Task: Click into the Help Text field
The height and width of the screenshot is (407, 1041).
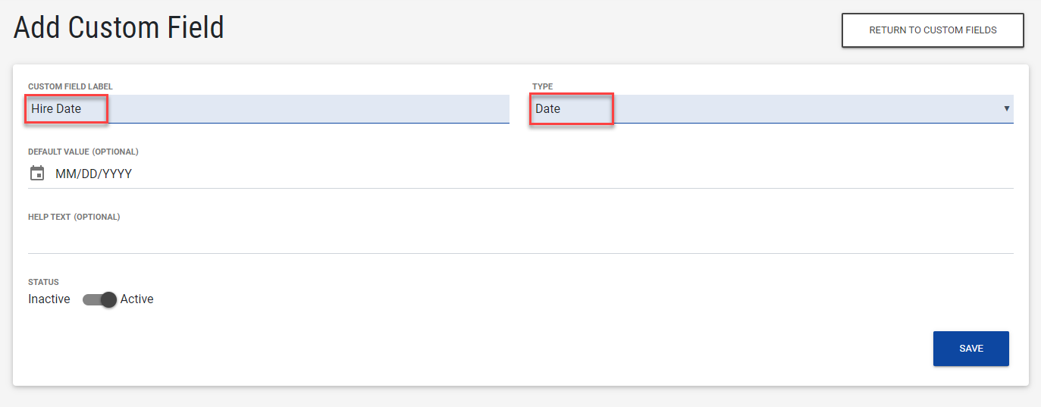Action: coord(520,240)
